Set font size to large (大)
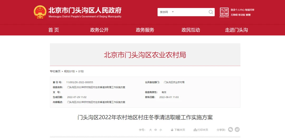 [x=150, y=130]
